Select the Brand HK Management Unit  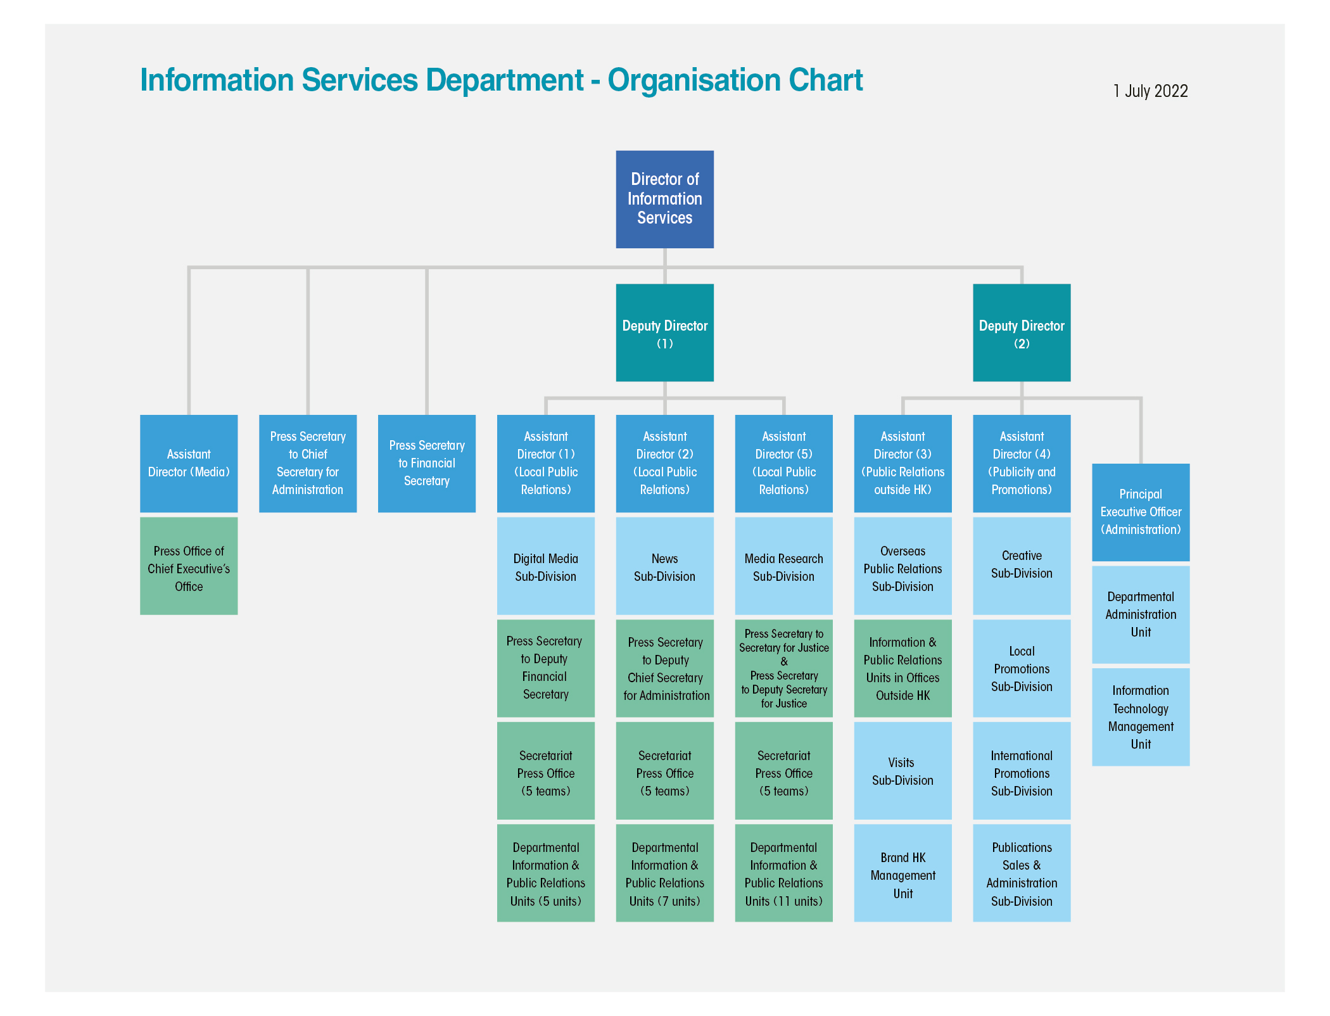pyautogui.click(x=902, y=875)
